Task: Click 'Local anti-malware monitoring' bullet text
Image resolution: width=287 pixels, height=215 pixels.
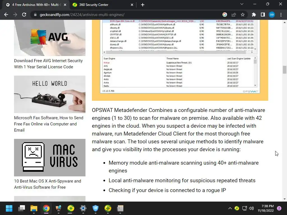Action: tap(182, 181)
